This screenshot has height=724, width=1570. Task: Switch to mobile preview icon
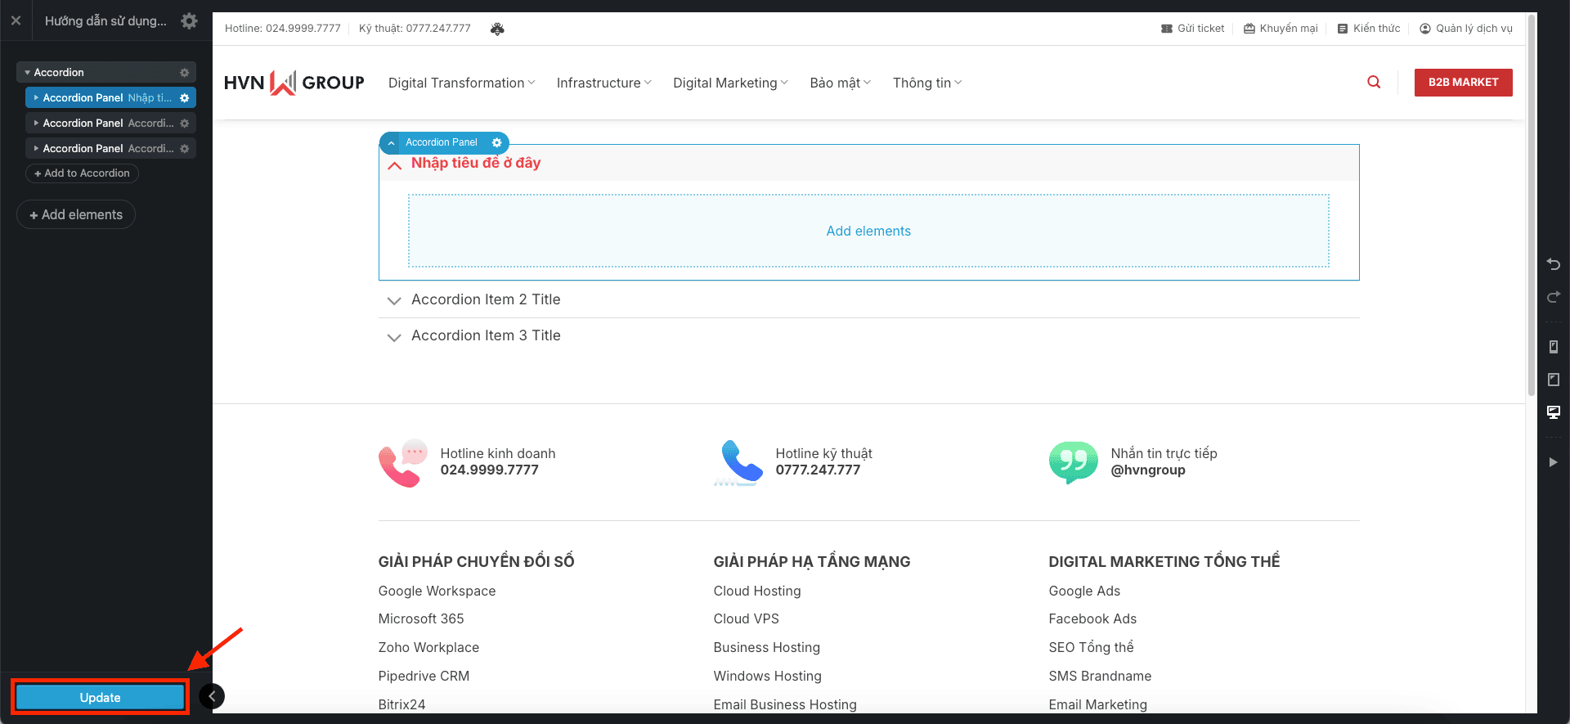[x=1553, y=347]
